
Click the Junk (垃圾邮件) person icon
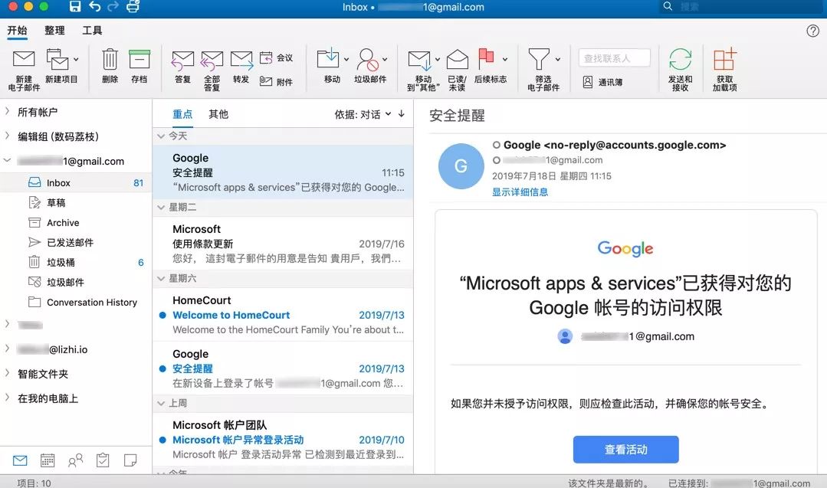click(367, 60)
